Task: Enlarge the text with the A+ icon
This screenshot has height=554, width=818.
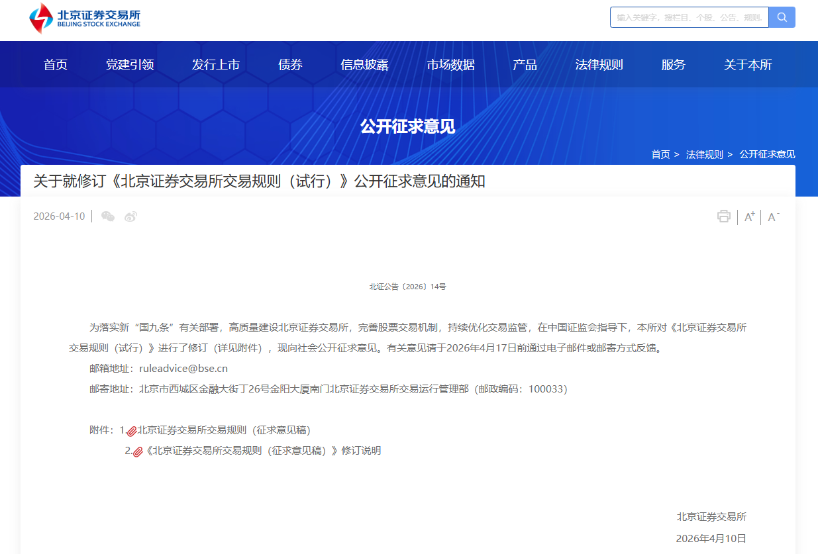Action: point(748,216)
